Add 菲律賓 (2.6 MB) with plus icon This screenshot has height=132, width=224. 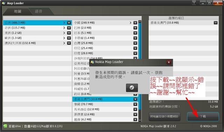[135, 115]
